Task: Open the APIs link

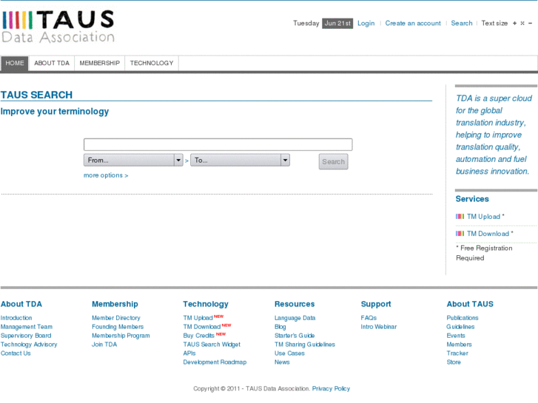Action: click(189, 353)
